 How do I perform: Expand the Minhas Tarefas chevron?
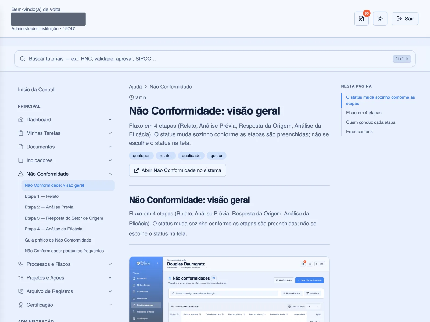(x=110, y=133)
